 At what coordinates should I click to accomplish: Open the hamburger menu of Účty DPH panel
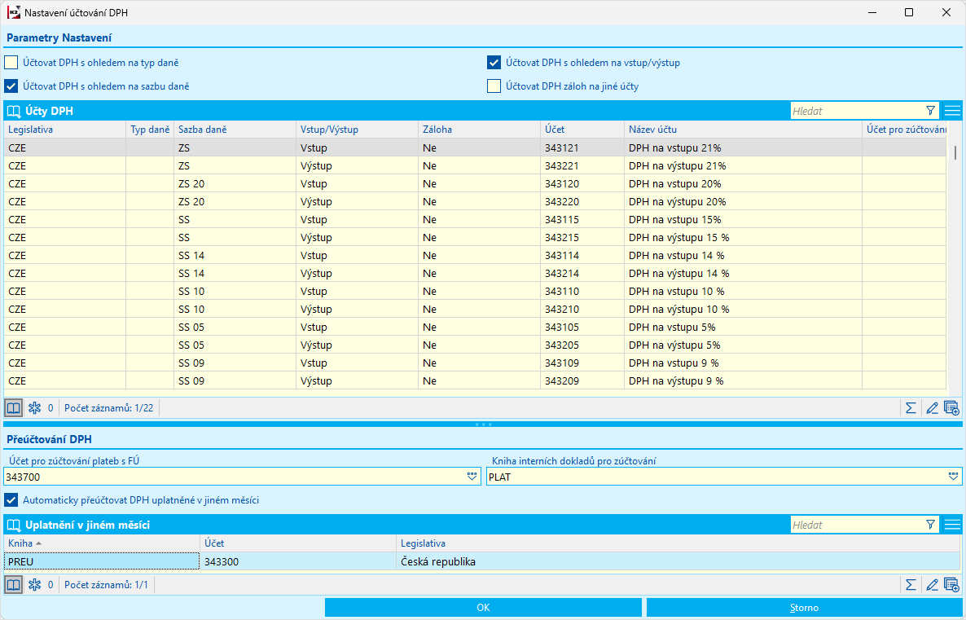click(x=953, y=111)
